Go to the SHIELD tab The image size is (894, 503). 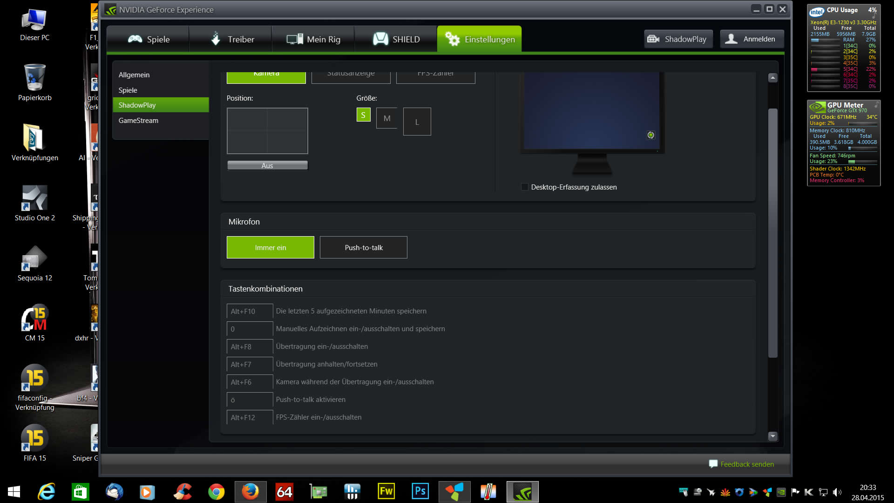(x=396, y=39)
